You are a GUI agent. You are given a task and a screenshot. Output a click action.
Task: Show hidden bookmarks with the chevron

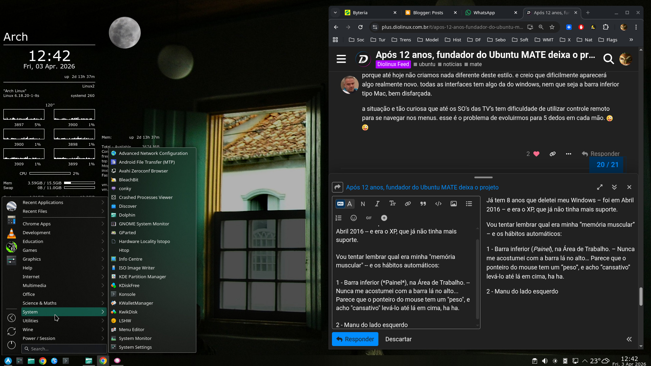631,40
